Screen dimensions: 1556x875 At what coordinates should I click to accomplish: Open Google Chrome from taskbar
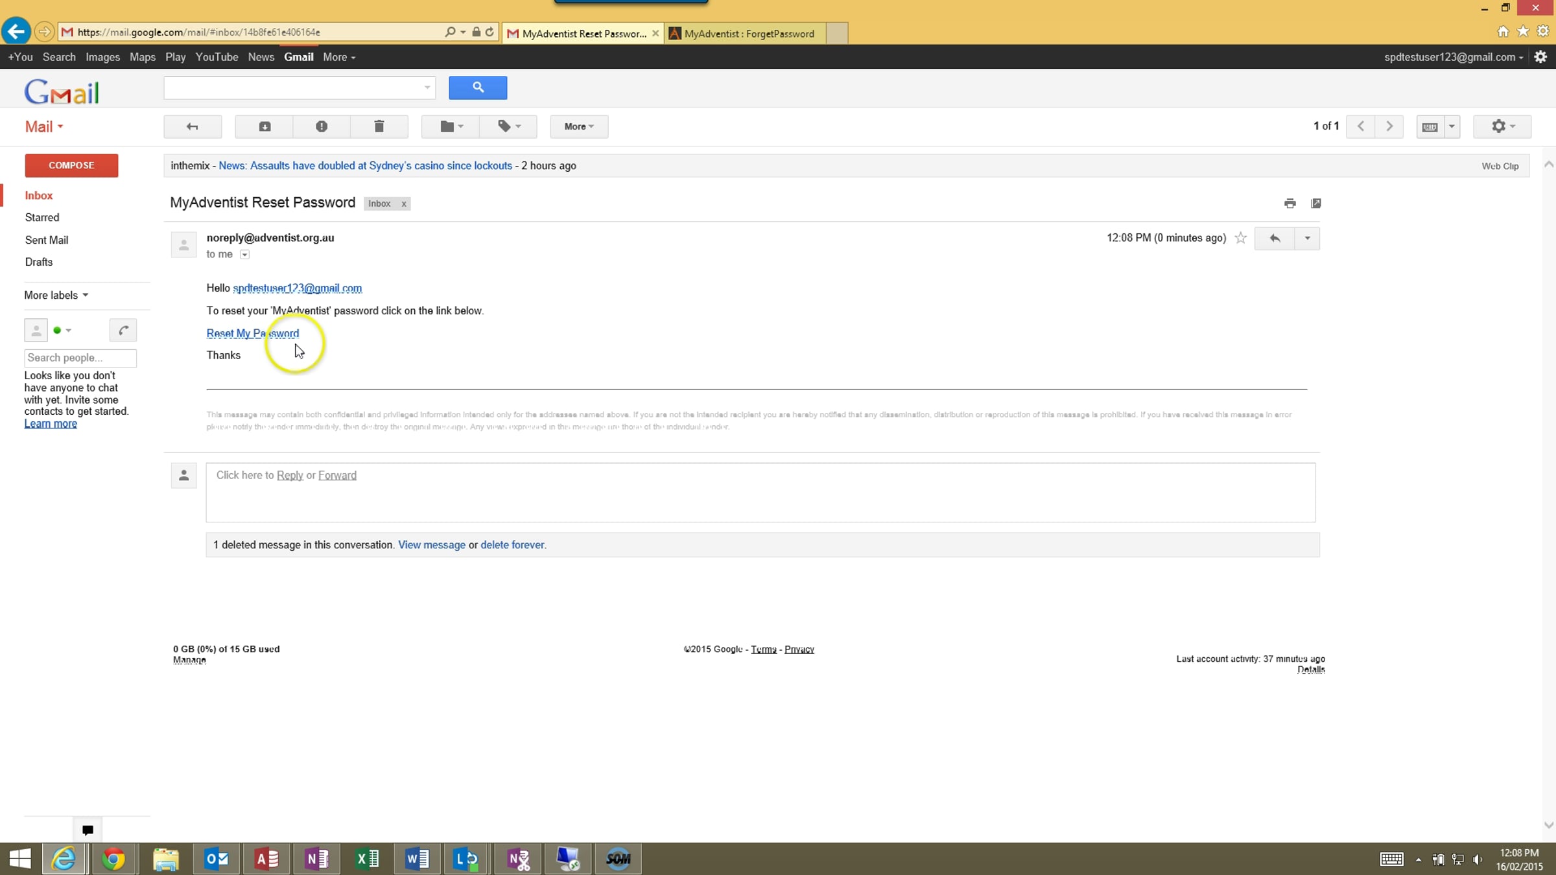[113, 859]
